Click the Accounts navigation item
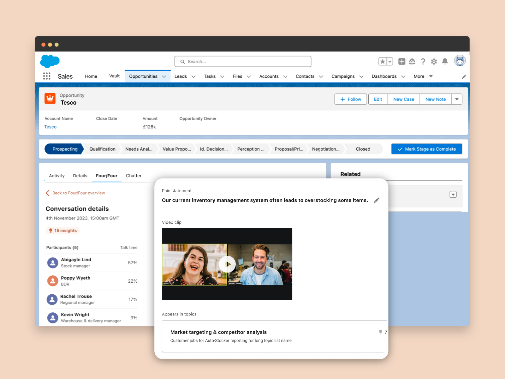This screenshot has height=379, width=505. 269,76
